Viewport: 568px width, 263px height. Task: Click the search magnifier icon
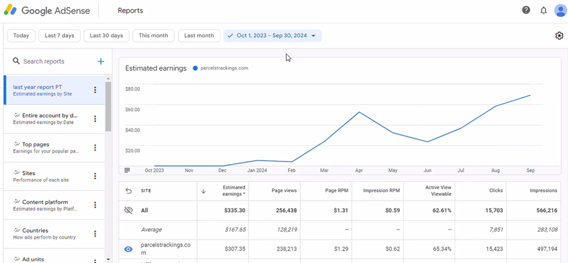point(16,61)
